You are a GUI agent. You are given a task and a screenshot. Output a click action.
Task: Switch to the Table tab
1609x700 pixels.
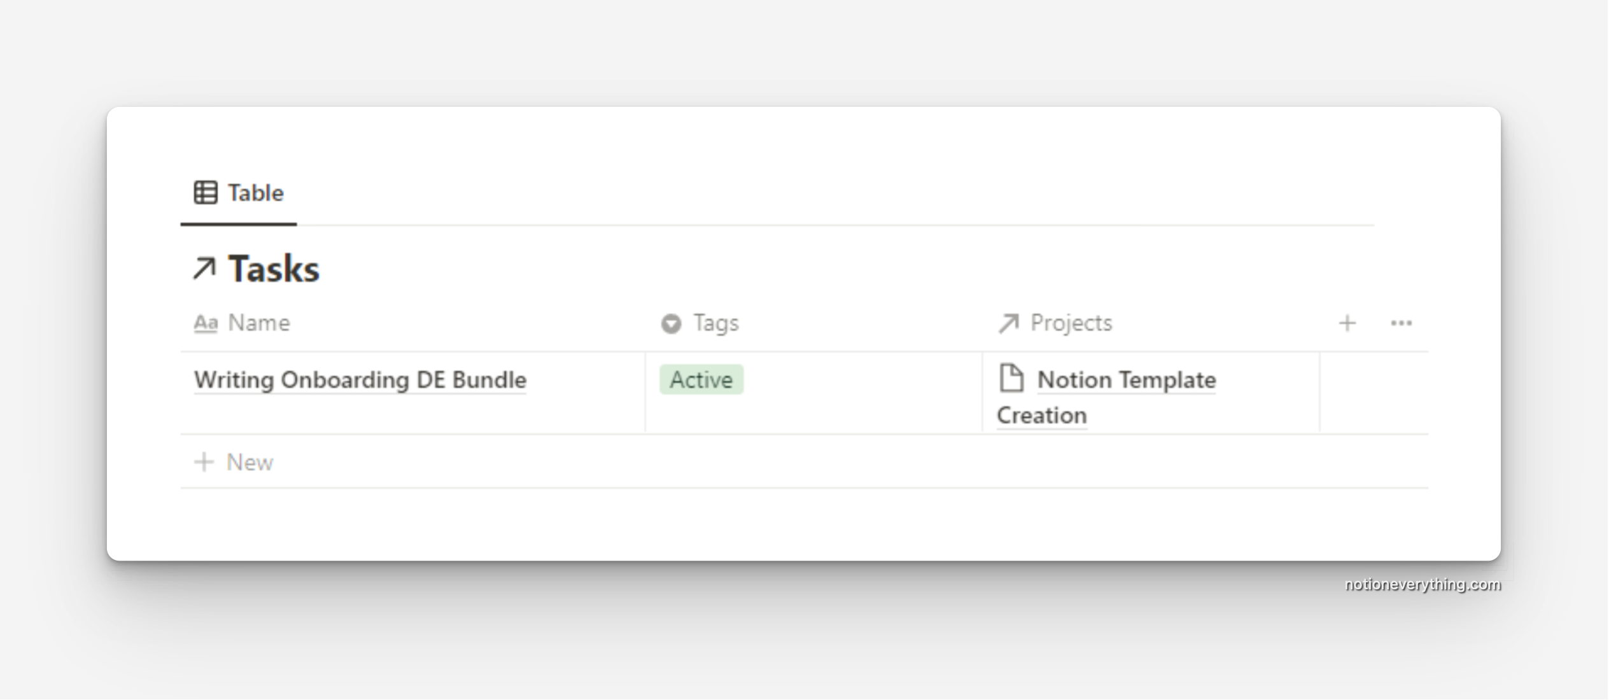tap(253, 192)
